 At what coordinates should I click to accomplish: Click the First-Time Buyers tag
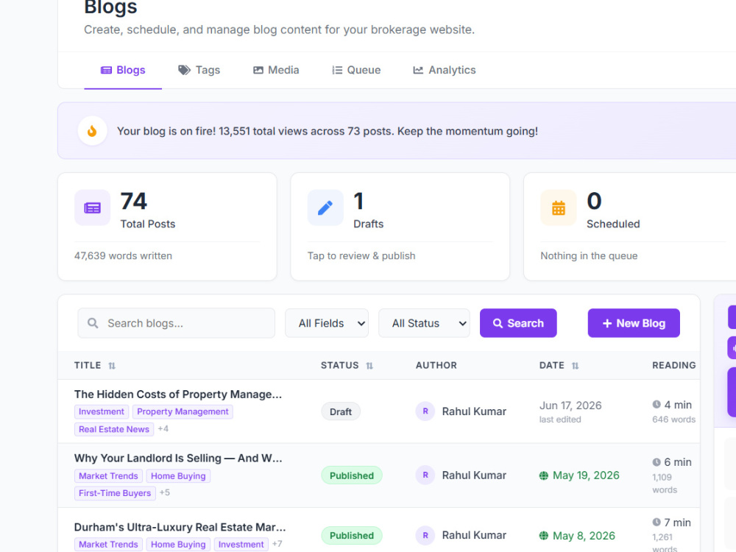(x=115, y=493)
